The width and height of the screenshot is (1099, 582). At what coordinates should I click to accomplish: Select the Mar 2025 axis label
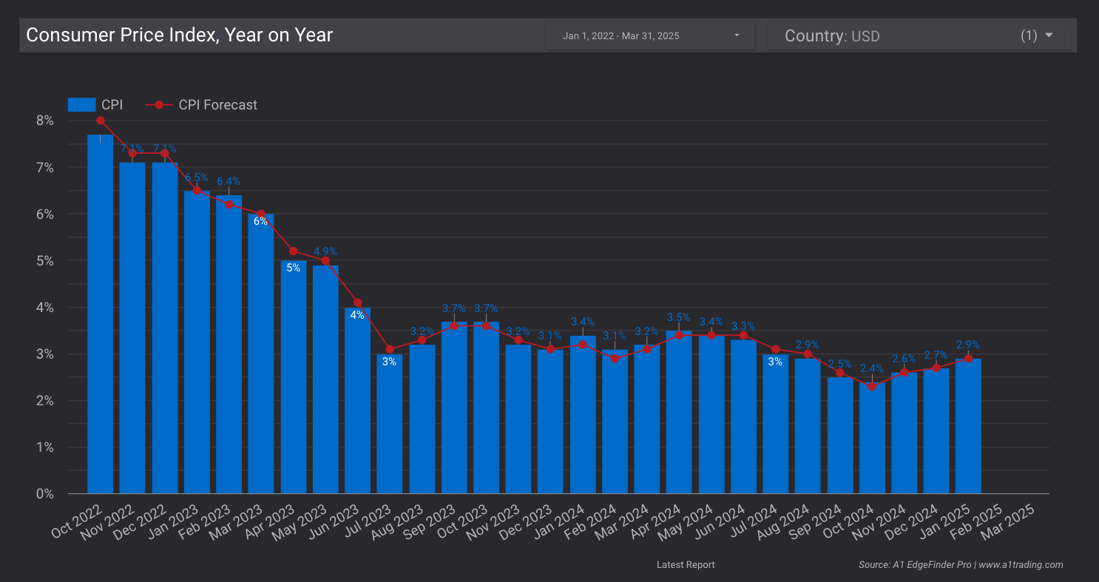coord(1008,521)
